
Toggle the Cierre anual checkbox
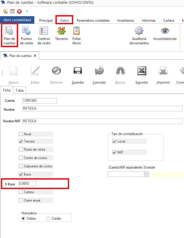click(21, 200)
